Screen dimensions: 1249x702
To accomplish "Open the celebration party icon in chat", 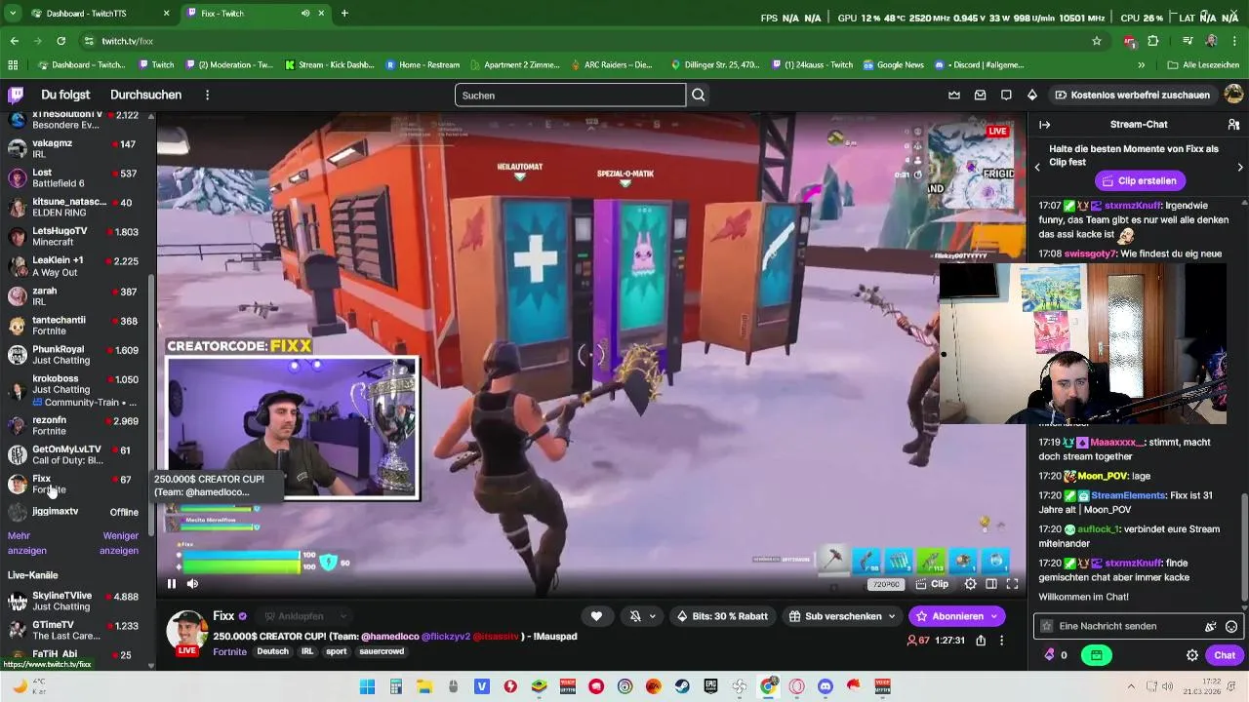I will point(1211,627).
